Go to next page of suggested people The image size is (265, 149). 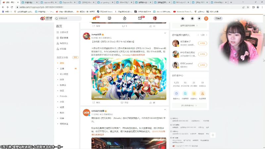(206, 35)
